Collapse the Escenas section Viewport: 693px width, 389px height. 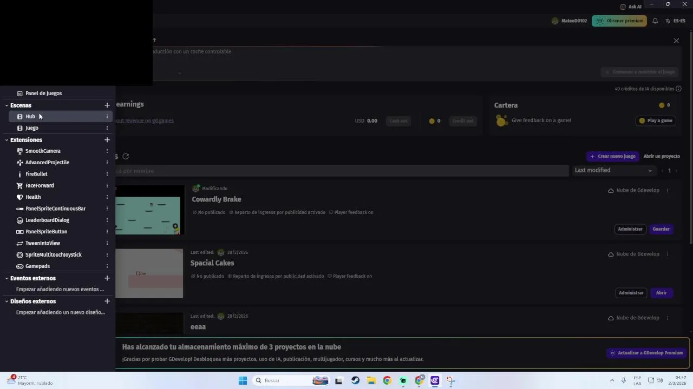6,105
